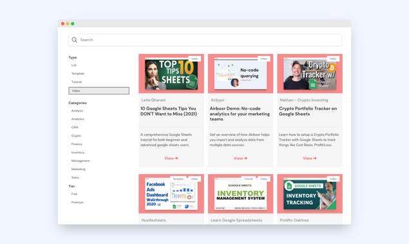This screenshot has width=409, height=244.
Task: Open Airboxr Demo No-code analytics title
Action: tap(240, 114)
